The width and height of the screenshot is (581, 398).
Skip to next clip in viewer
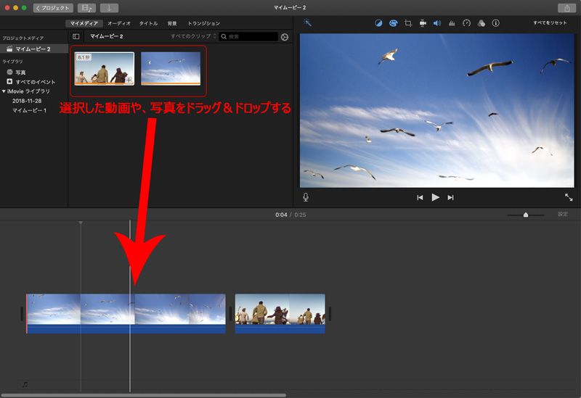click(x=450, y=197)
